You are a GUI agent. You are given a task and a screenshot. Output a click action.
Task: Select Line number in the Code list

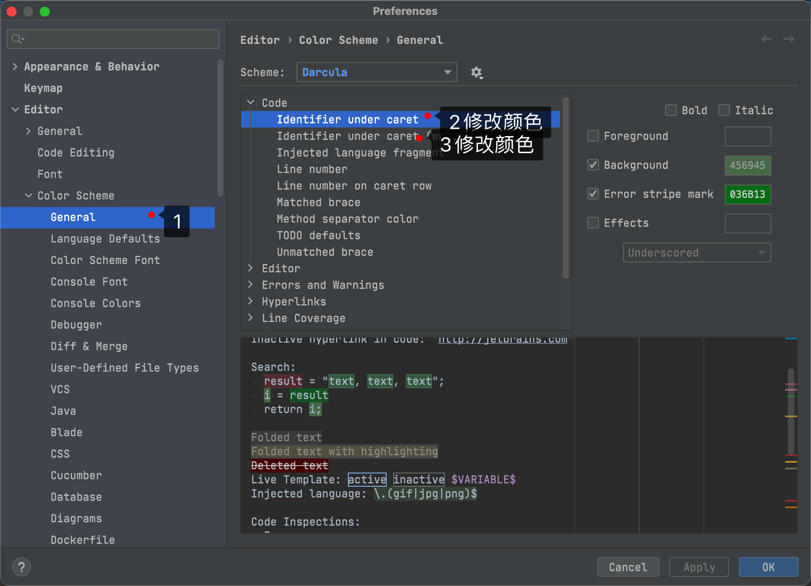click(312, 169)
